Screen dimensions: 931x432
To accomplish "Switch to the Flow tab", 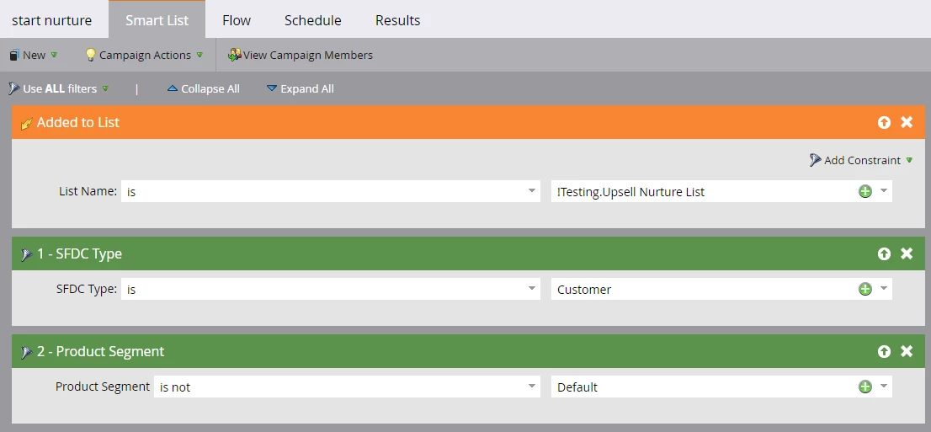I will (237, 20).
